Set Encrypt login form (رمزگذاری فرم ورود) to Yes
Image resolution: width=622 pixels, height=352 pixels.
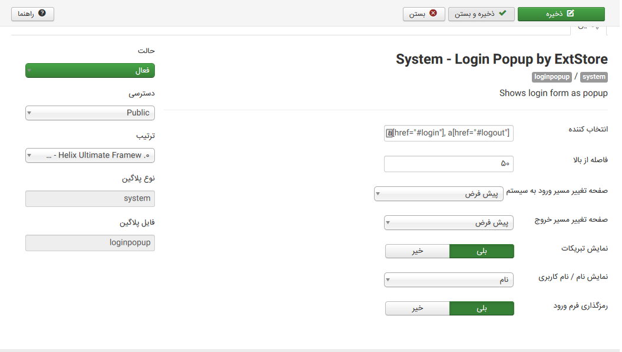(x=481, y=308)
